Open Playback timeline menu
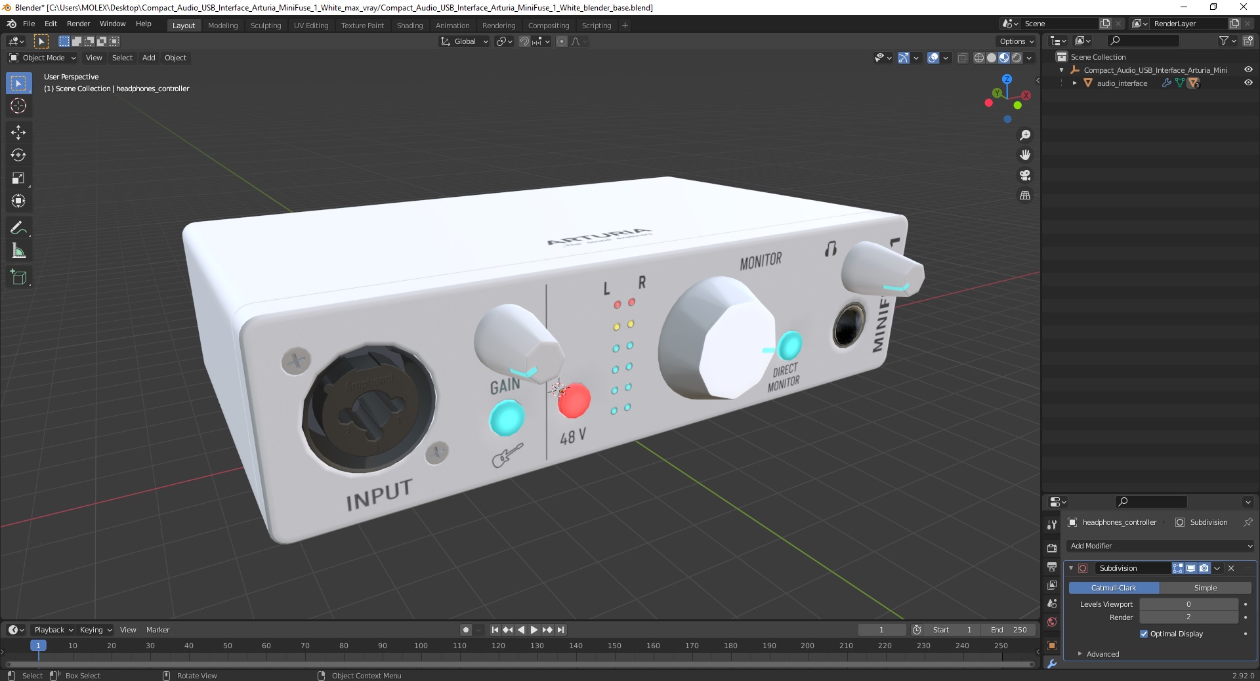The height and width of the screenshot is (681, 1260). click(x=52, y=630)
